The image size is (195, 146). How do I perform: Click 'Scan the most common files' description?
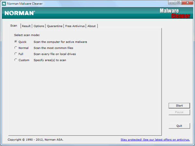[53, 48]
